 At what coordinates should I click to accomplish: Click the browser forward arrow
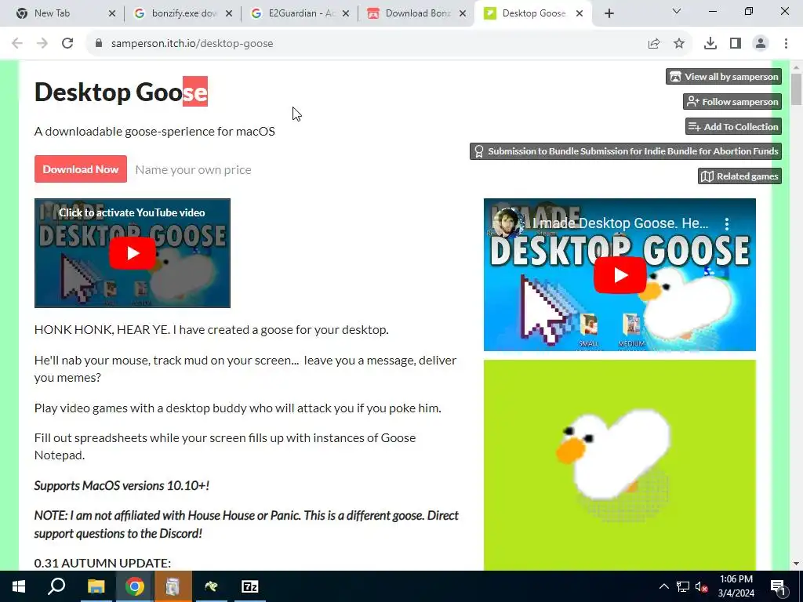click(x=42, y=44)
